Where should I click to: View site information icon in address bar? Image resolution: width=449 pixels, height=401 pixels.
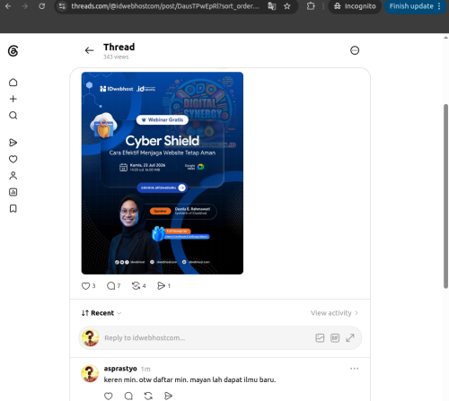tap(62, 6)
